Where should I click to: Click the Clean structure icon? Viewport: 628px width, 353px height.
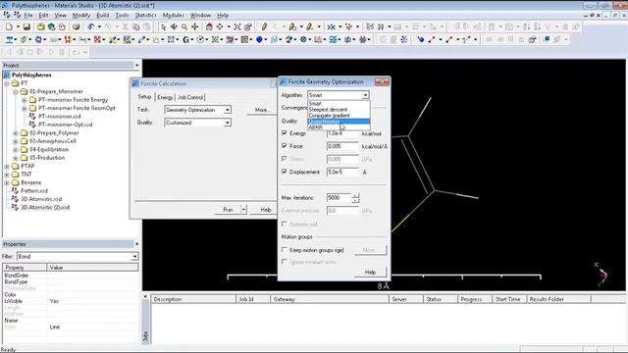coord(348,26)
